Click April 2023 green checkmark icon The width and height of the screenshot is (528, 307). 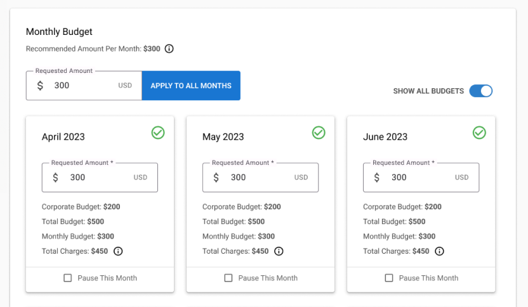pyautogui.click(x=158, y=133)
